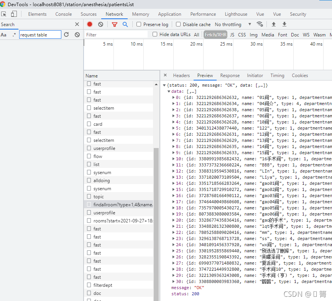The image size is (332, 301).
Task: Refresh the search results
Action: pos(66,35)
